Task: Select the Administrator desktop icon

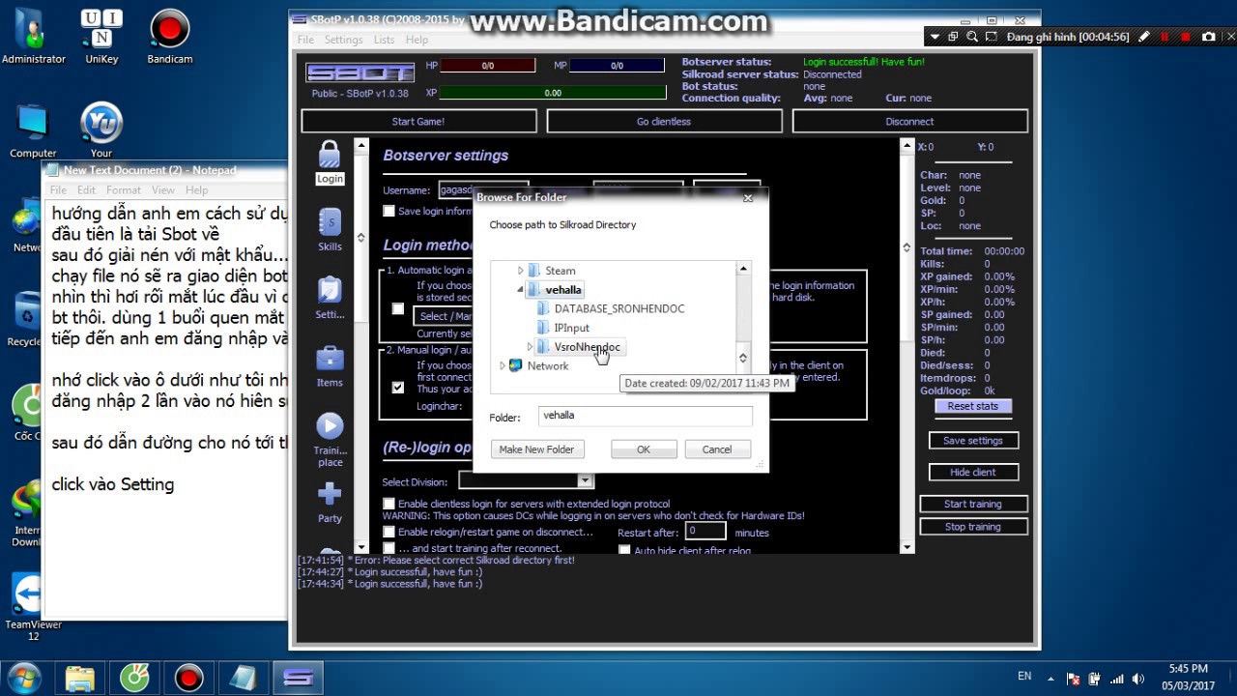Action: [34, 37]
